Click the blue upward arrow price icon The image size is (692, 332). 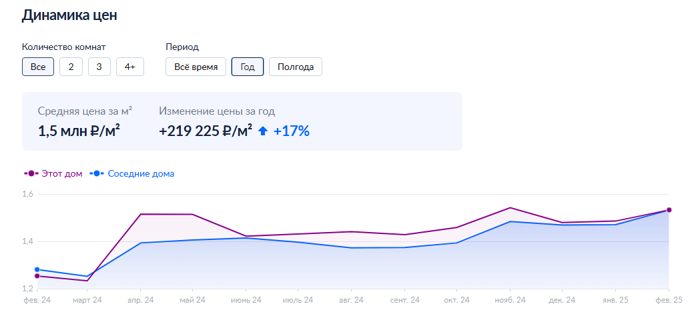point(263,131)
